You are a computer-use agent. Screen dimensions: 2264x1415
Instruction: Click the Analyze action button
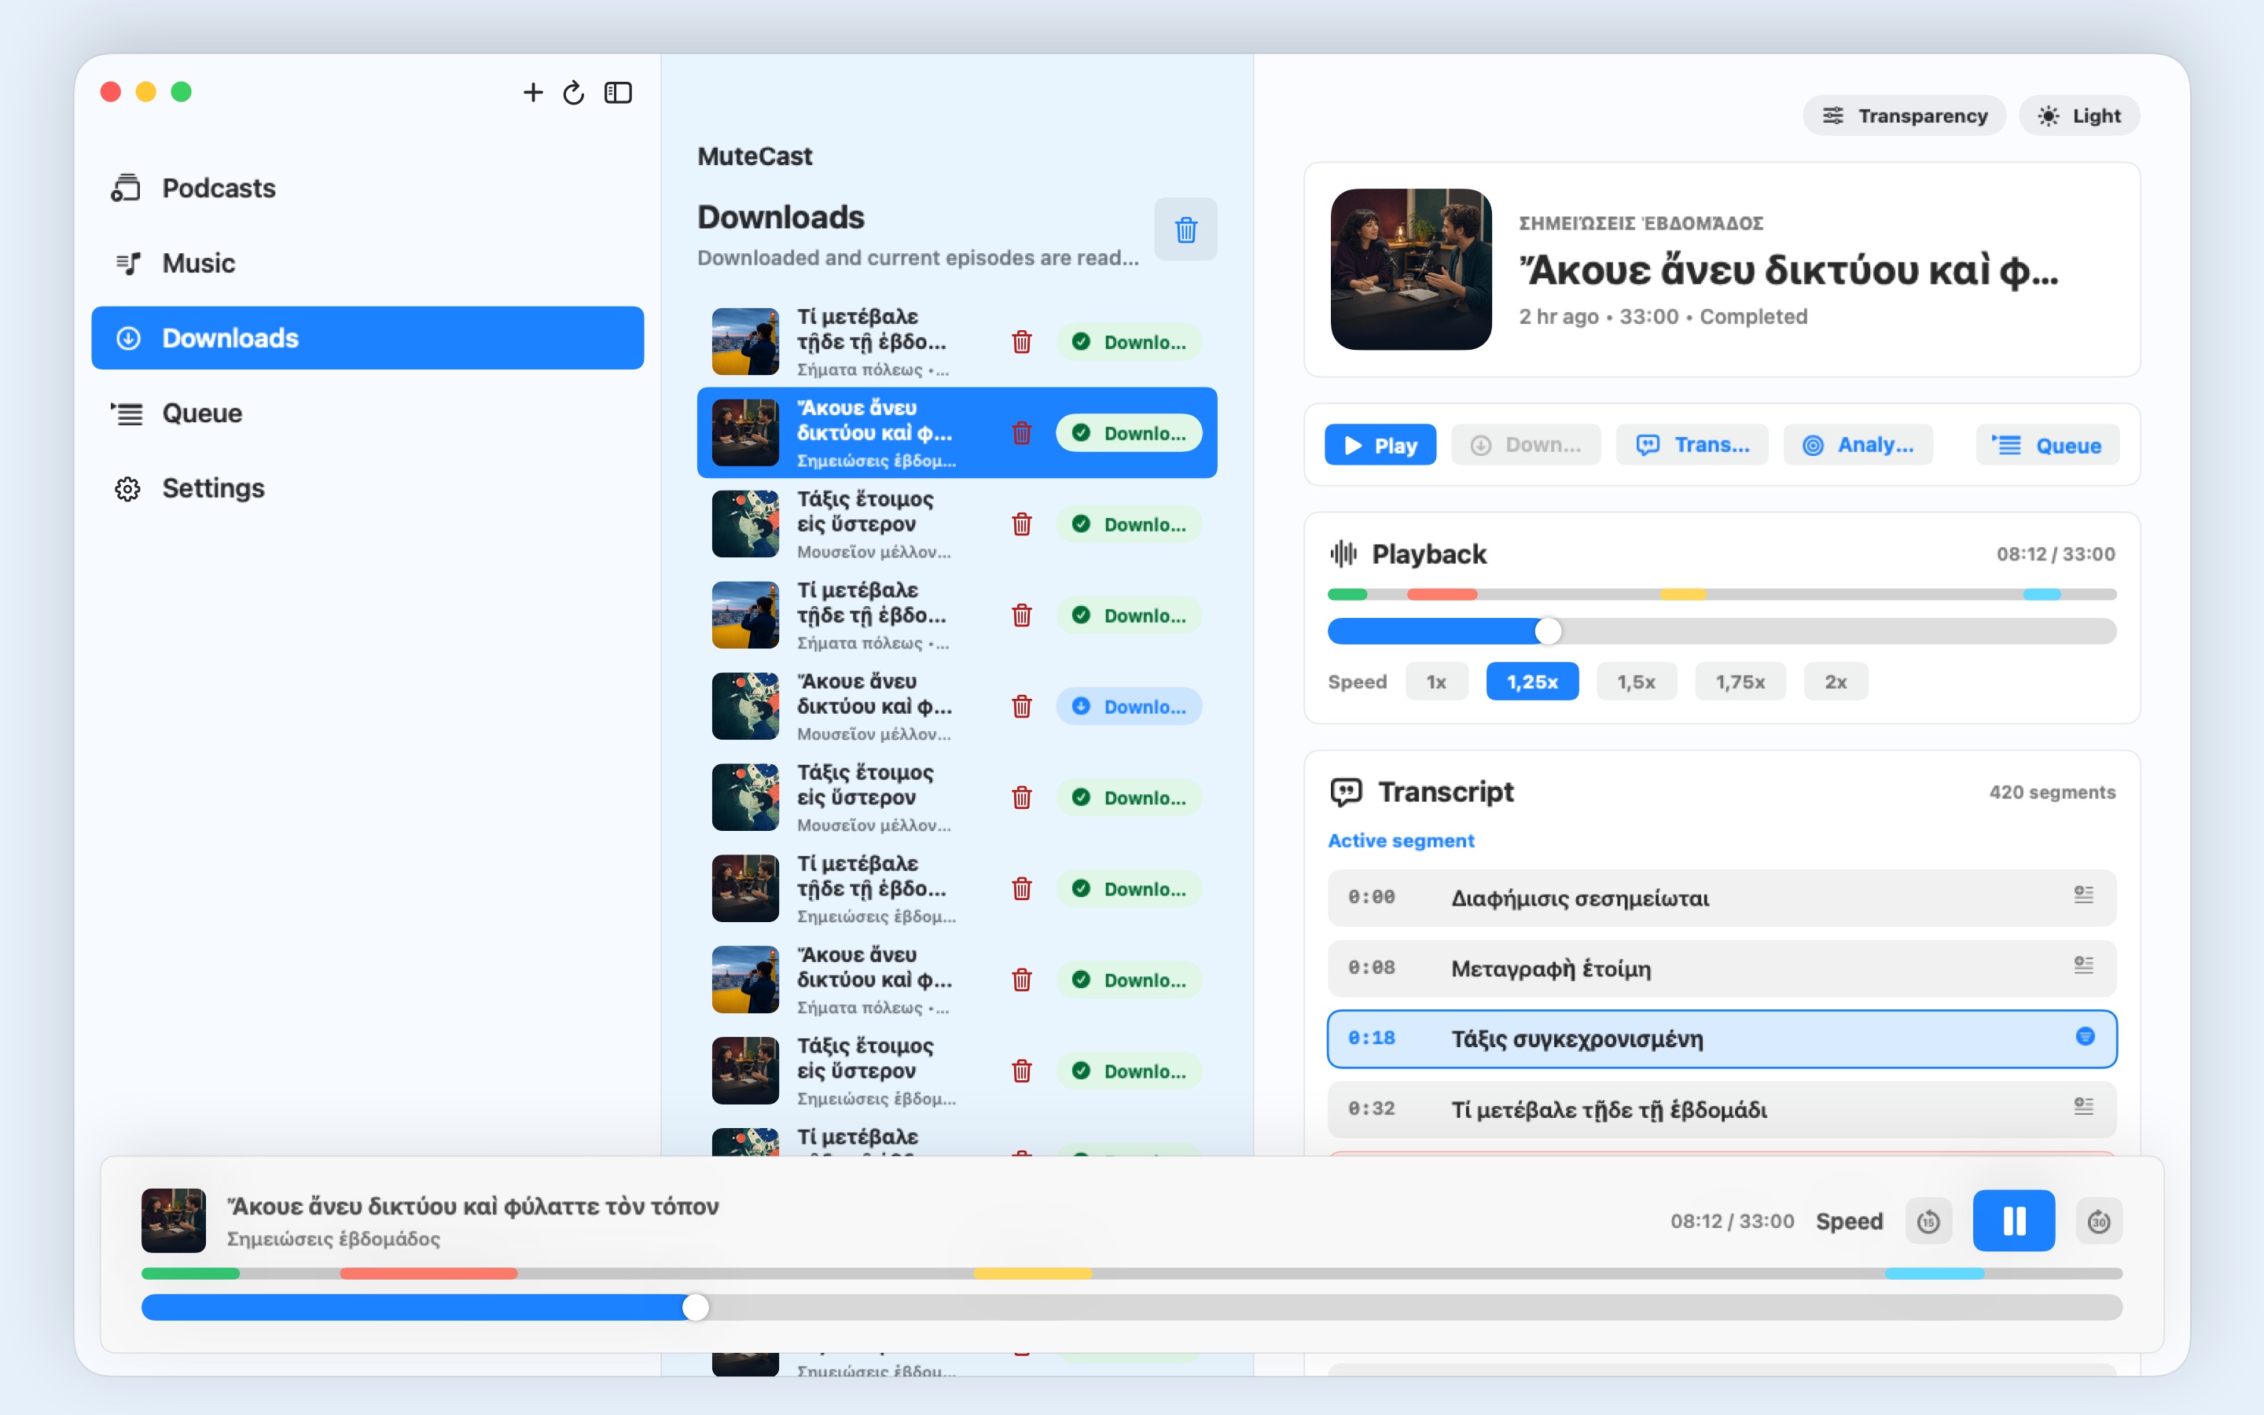[1858, 444]
